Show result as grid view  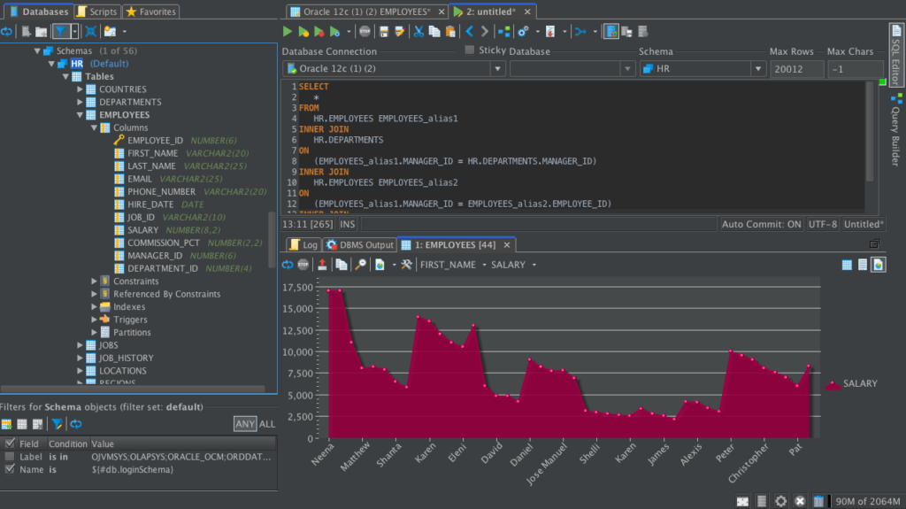point(847,265)
